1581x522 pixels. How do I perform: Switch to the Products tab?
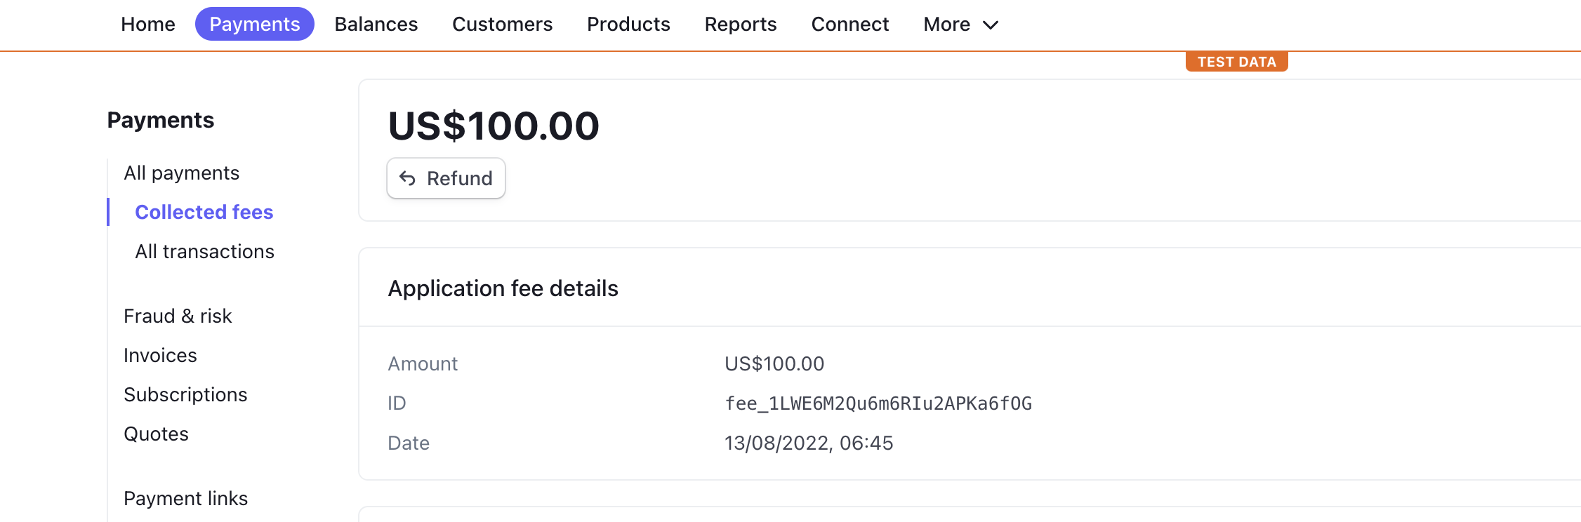coord(628,24)
